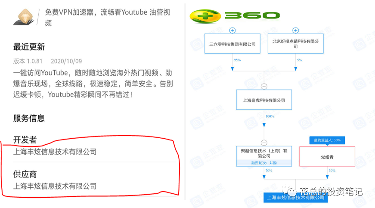Click the 360 text logo
375x208 pixels.
(x=252, y=16)
